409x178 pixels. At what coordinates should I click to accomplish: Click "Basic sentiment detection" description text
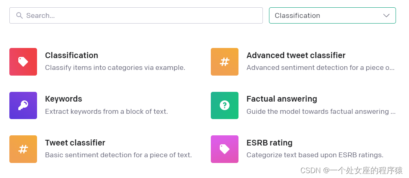click(x=118, y=155)
